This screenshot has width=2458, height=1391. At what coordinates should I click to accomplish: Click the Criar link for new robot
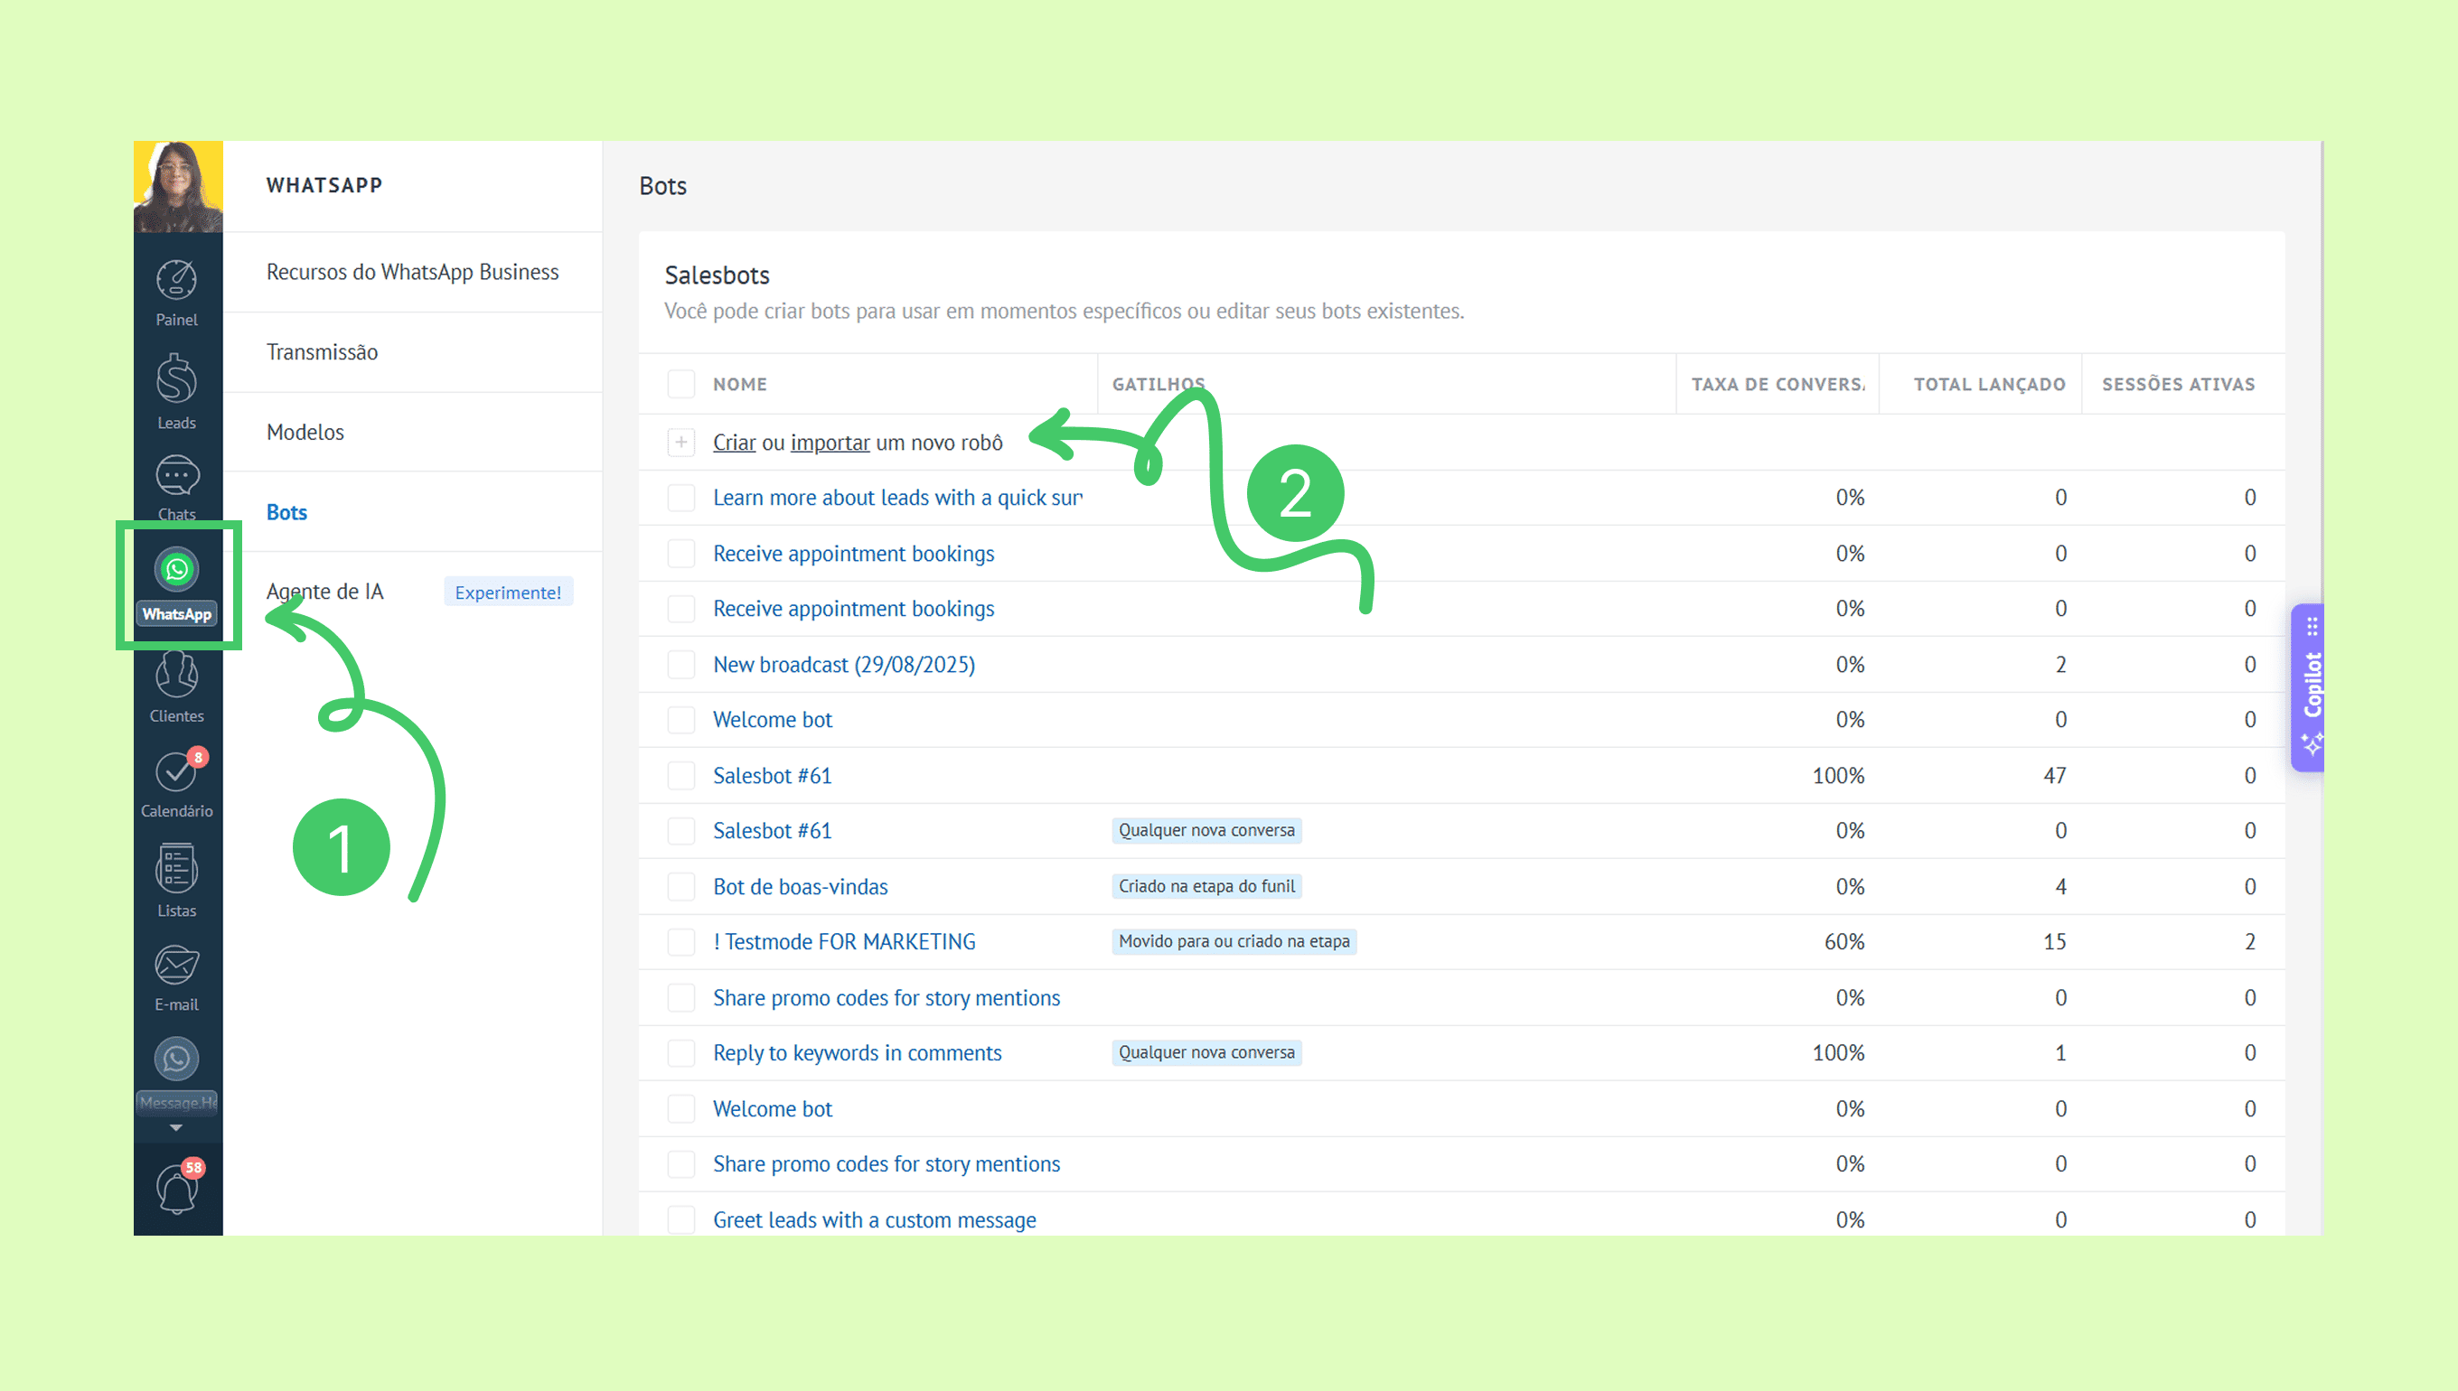tap(733, 443)
